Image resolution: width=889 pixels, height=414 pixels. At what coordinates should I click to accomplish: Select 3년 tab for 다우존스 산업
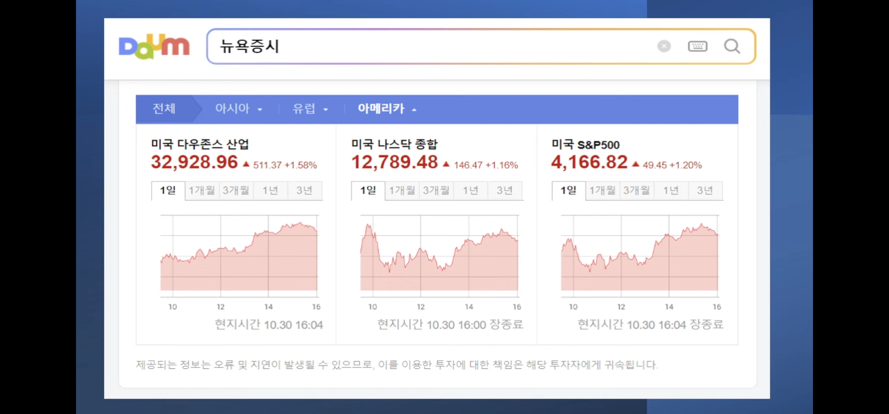(x=304, y=191)
